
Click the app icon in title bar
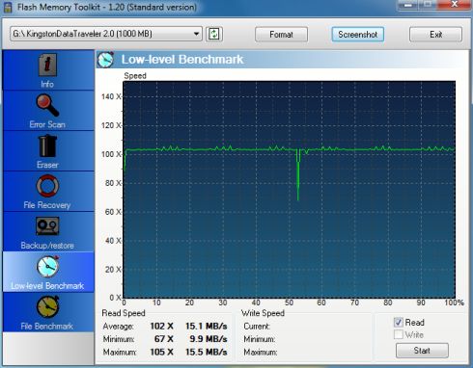[x=7, y=7]
